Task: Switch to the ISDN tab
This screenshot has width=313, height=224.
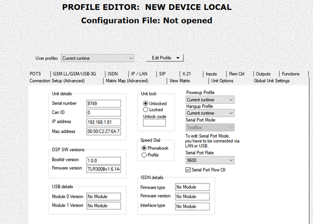Action: [x=113, y=74]
